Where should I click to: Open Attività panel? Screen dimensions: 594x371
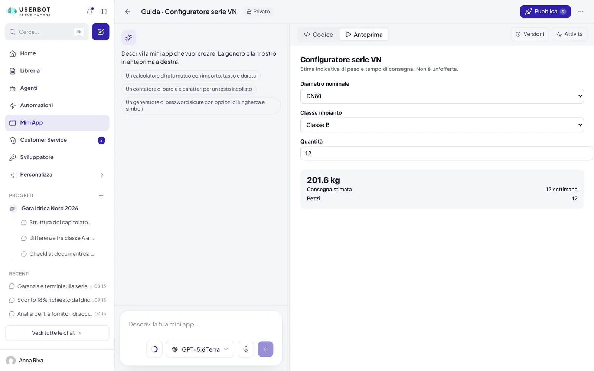pos(569,34)
